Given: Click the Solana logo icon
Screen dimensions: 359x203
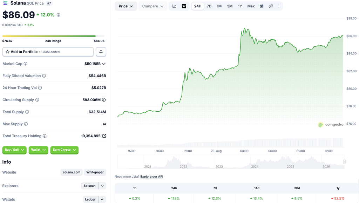Looking at the screenshot, I should pos(5,3).
